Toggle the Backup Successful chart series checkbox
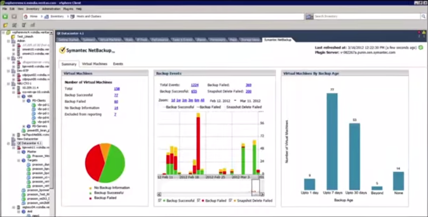This screenshot has width=428, height=217. click(160, 201)
